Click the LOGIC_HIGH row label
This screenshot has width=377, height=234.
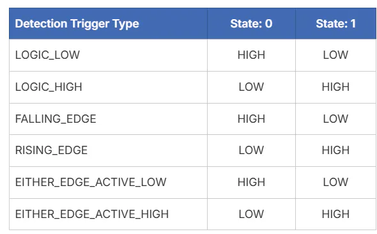pyautogui.click(x=49, y=87)
